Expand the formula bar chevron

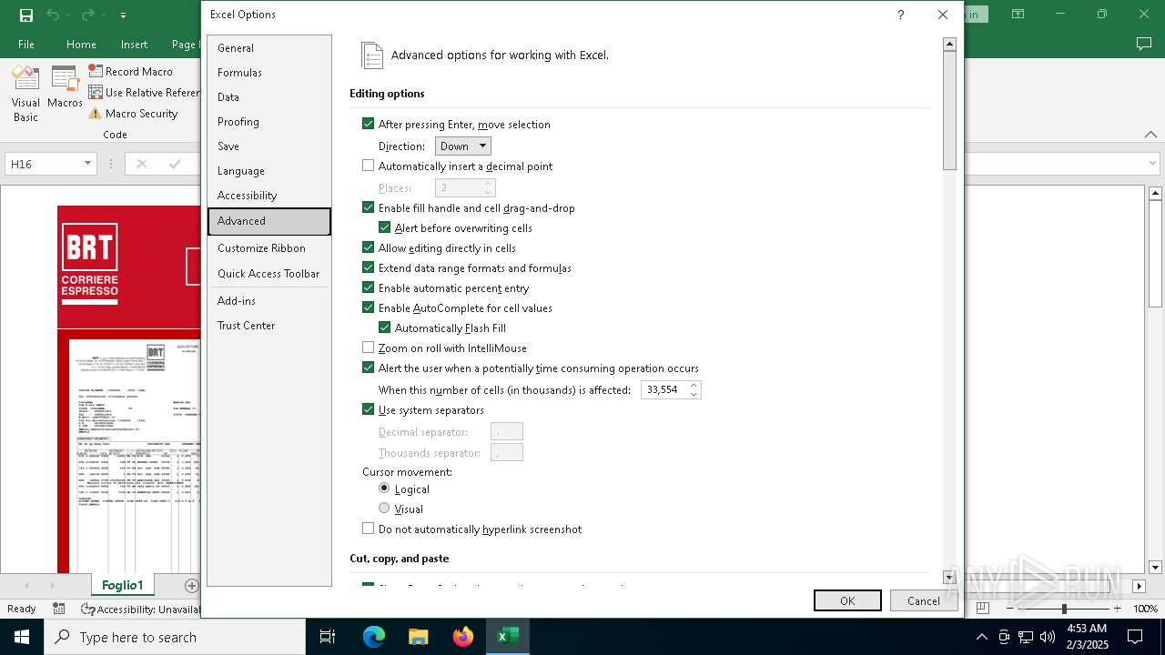pos(1153,164)
